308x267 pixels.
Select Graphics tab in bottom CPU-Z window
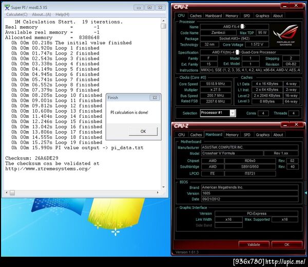coord(263,135)
